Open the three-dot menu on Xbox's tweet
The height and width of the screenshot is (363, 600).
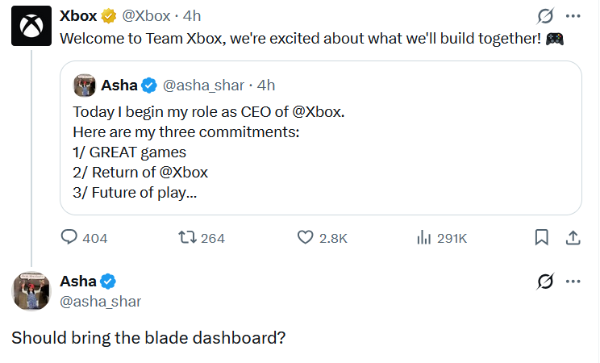[573, 16]
